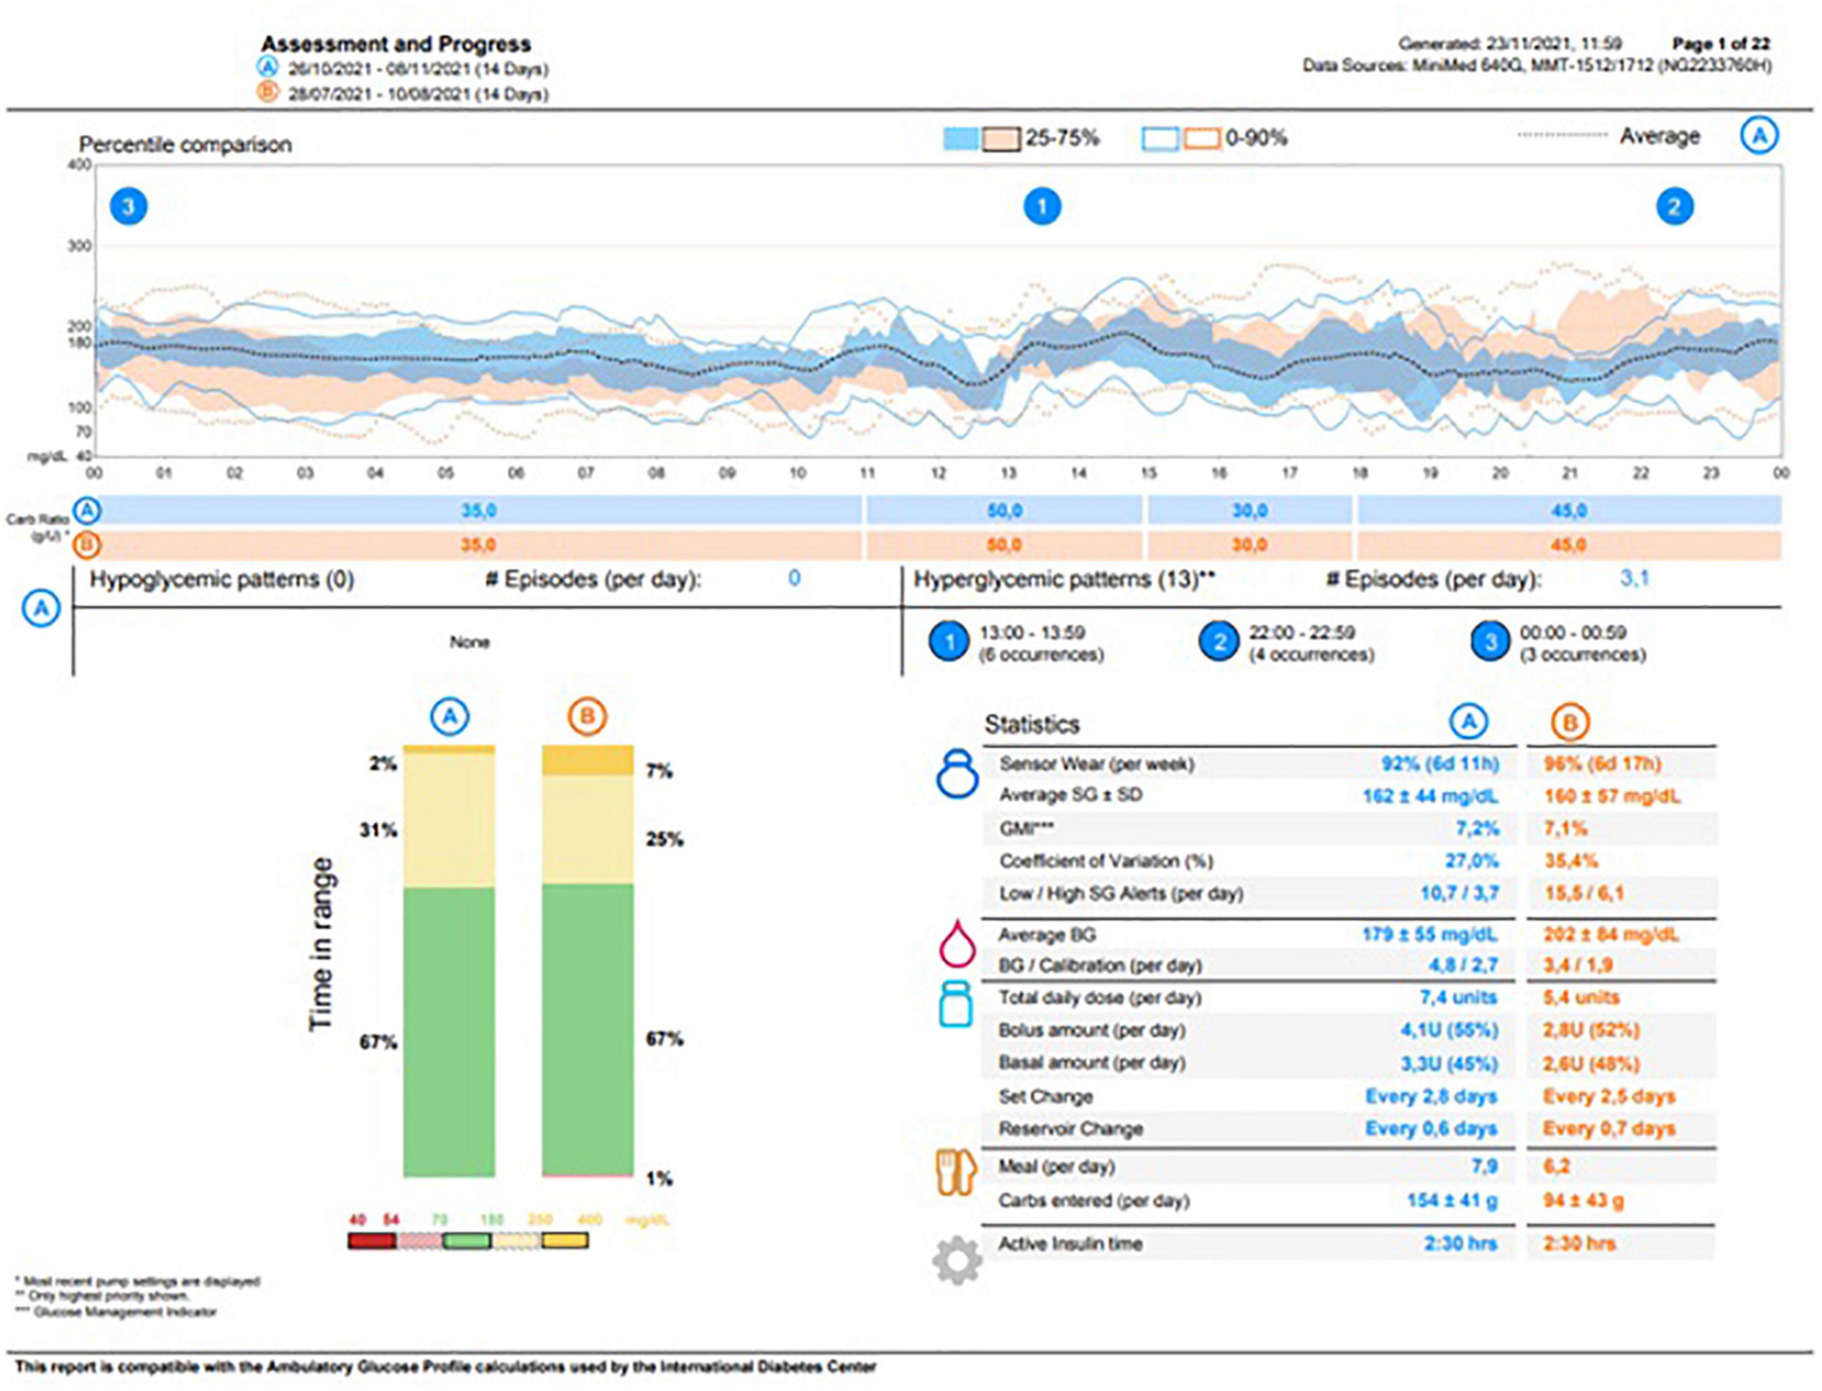Click the blue A circle in the Statistics header

click(x=1468, y=722)
